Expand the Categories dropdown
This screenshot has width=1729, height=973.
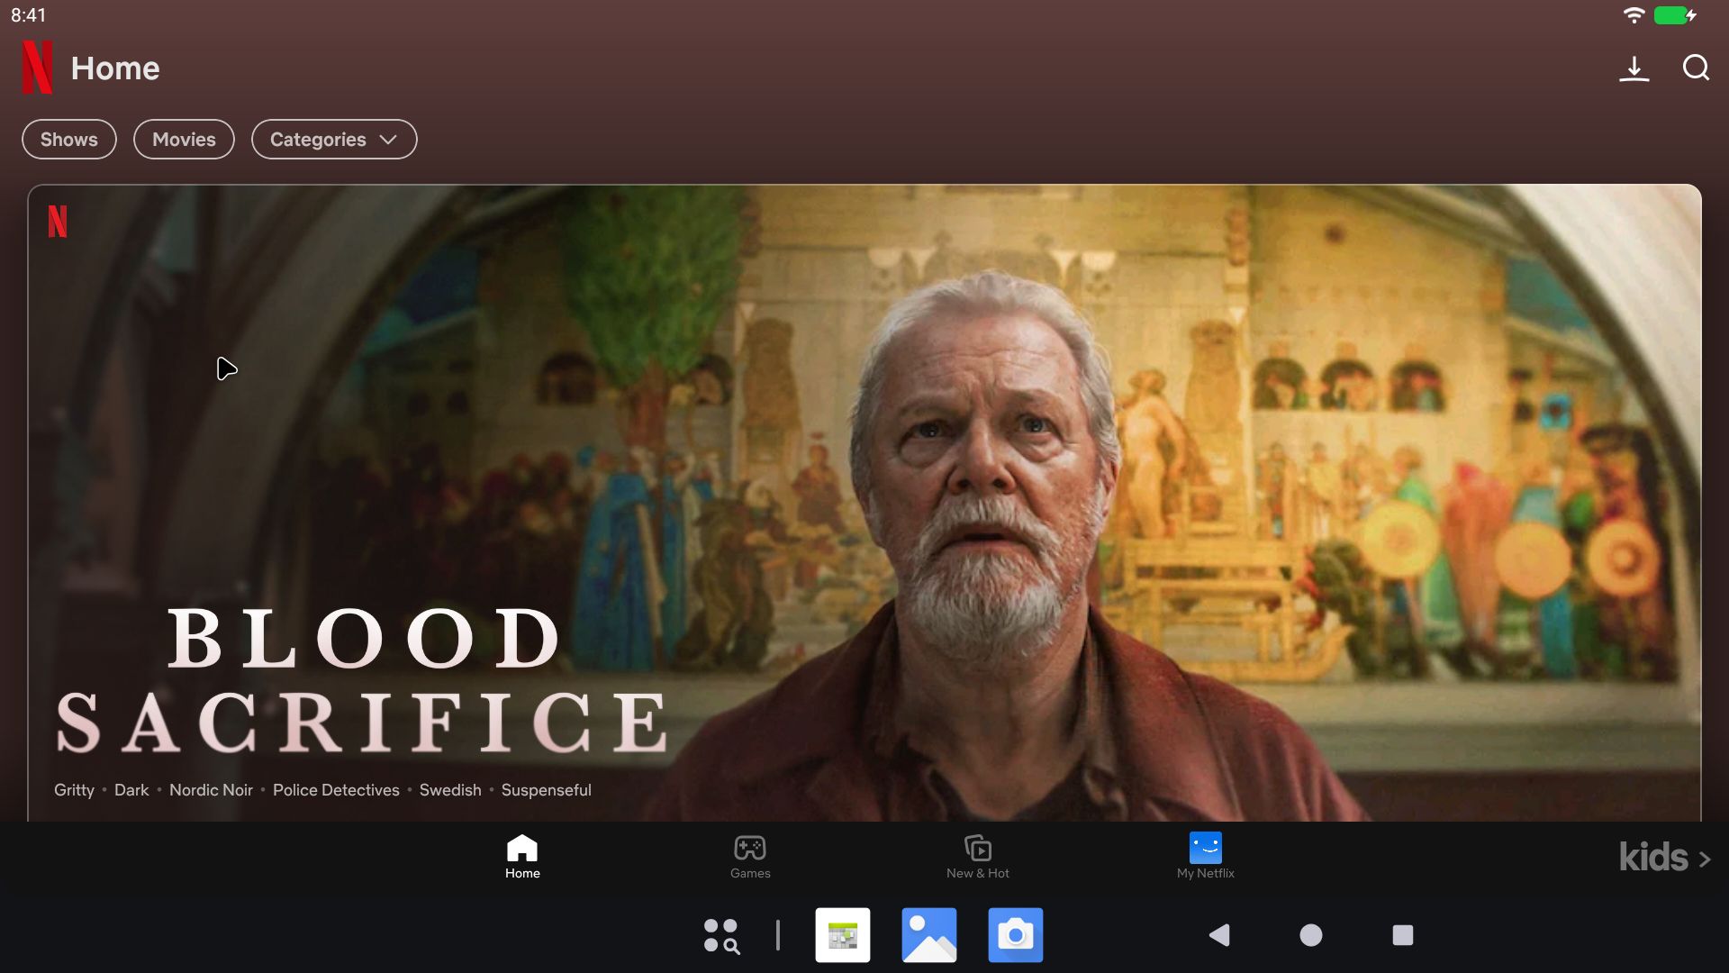coord(334,140)
